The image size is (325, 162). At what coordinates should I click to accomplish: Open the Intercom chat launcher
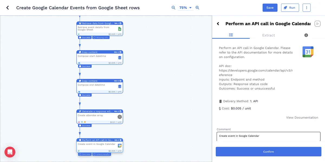click(x=10, y=152)
